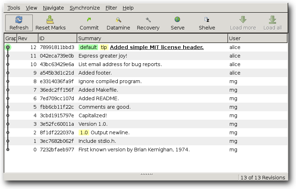Select revision 12 with the MIT license header
Viewport: 296px width, 189px height.
coord(146,47)
